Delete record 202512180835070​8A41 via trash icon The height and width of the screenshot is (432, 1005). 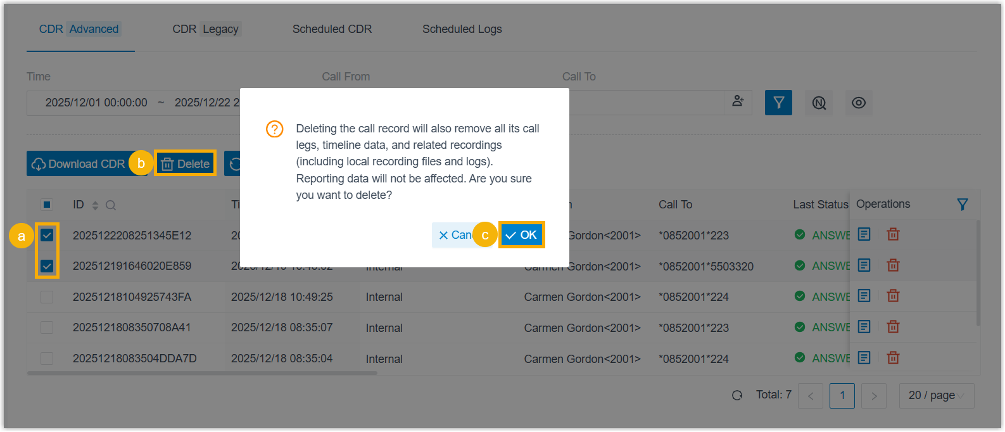(893, 327)
